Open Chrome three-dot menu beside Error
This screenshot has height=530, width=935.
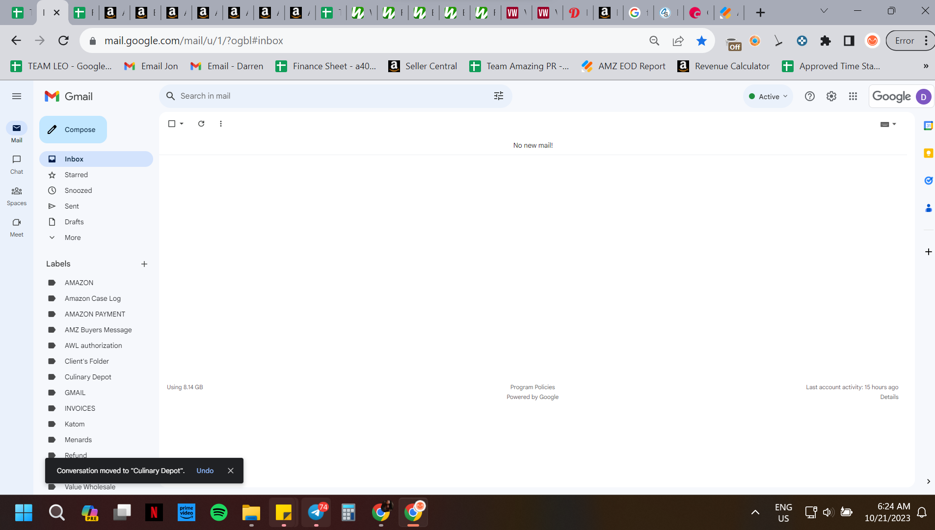click(926, 41)
